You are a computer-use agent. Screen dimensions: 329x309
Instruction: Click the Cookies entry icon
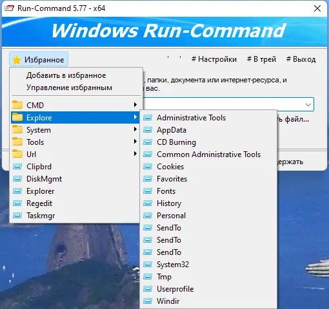point(148,166)
